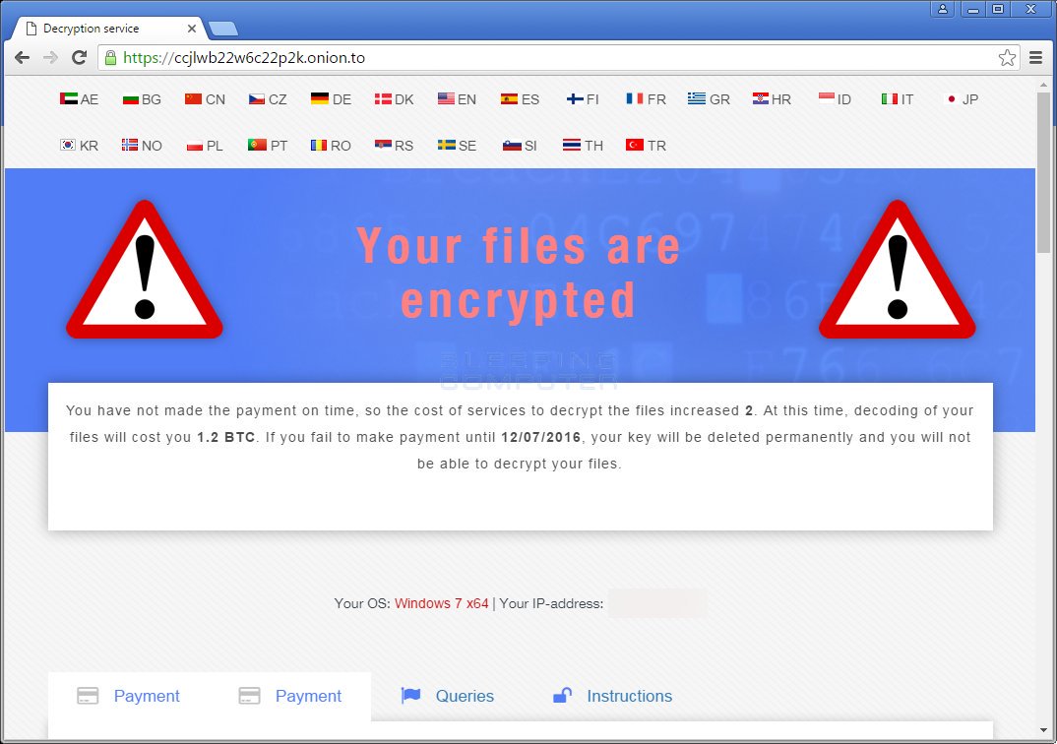Switch language to DE German
This screenshot has height=744, width=1057.
(331, 99)
